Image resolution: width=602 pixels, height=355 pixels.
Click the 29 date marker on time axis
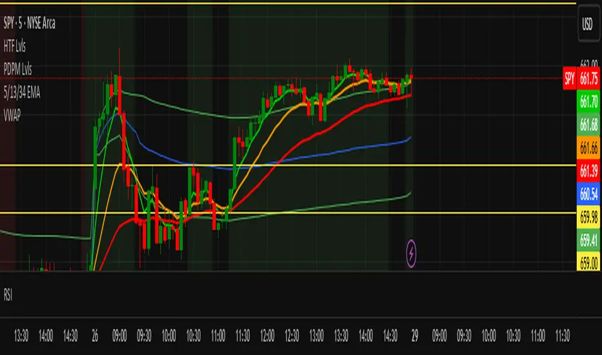point(415,336)
